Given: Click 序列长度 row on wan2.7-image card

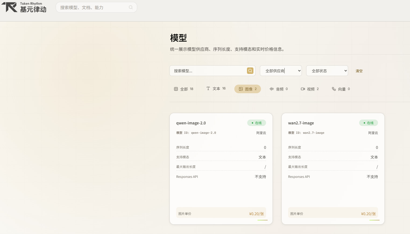Looking at the screenshot, I should 333,147.
